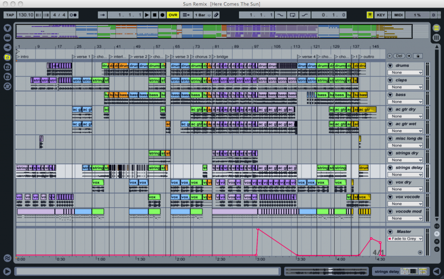Unfold the bass track
444x279 pixels.
[x=390, y=95]
